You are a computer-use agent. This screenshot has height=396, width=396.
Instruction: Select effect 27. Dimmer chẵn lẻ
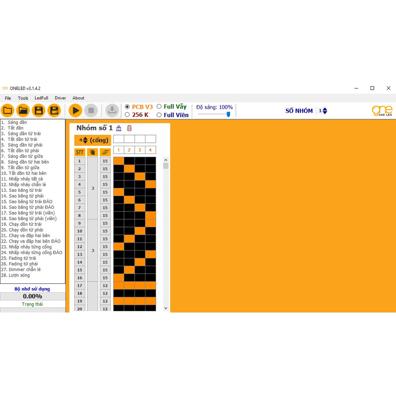(x=21, y=270)
